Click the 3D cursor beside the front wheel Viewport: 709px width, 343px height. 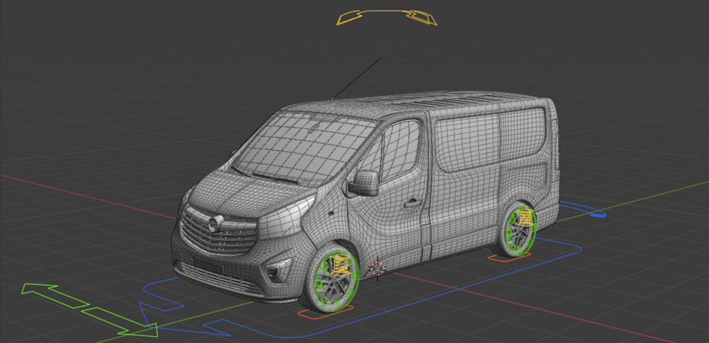pyautogui.click(x=377, y=268)
